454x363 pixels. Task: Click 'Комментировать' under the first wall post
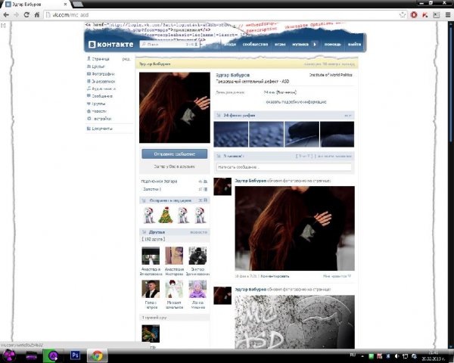[x=275, y=276]
